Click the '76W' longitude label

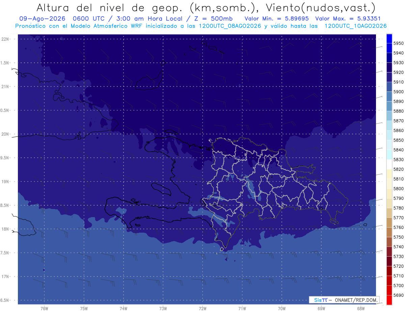coord(44,308)
